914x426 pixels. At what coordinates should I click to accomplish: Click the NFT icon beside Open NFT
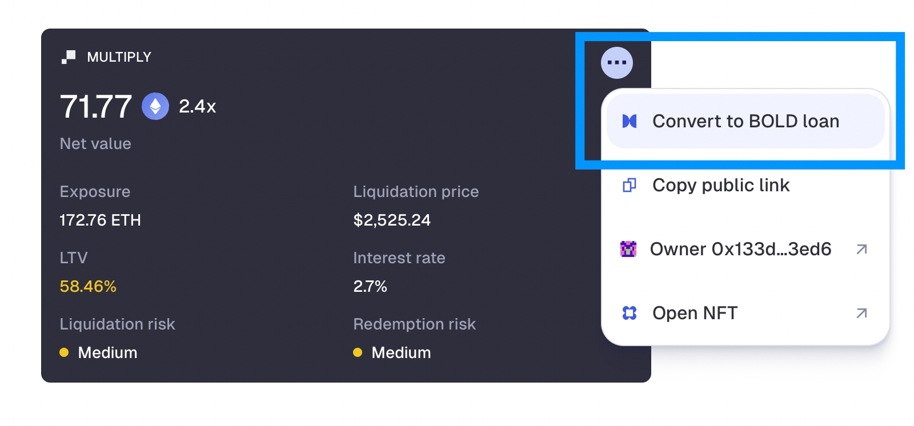click(x=630, y=313)
